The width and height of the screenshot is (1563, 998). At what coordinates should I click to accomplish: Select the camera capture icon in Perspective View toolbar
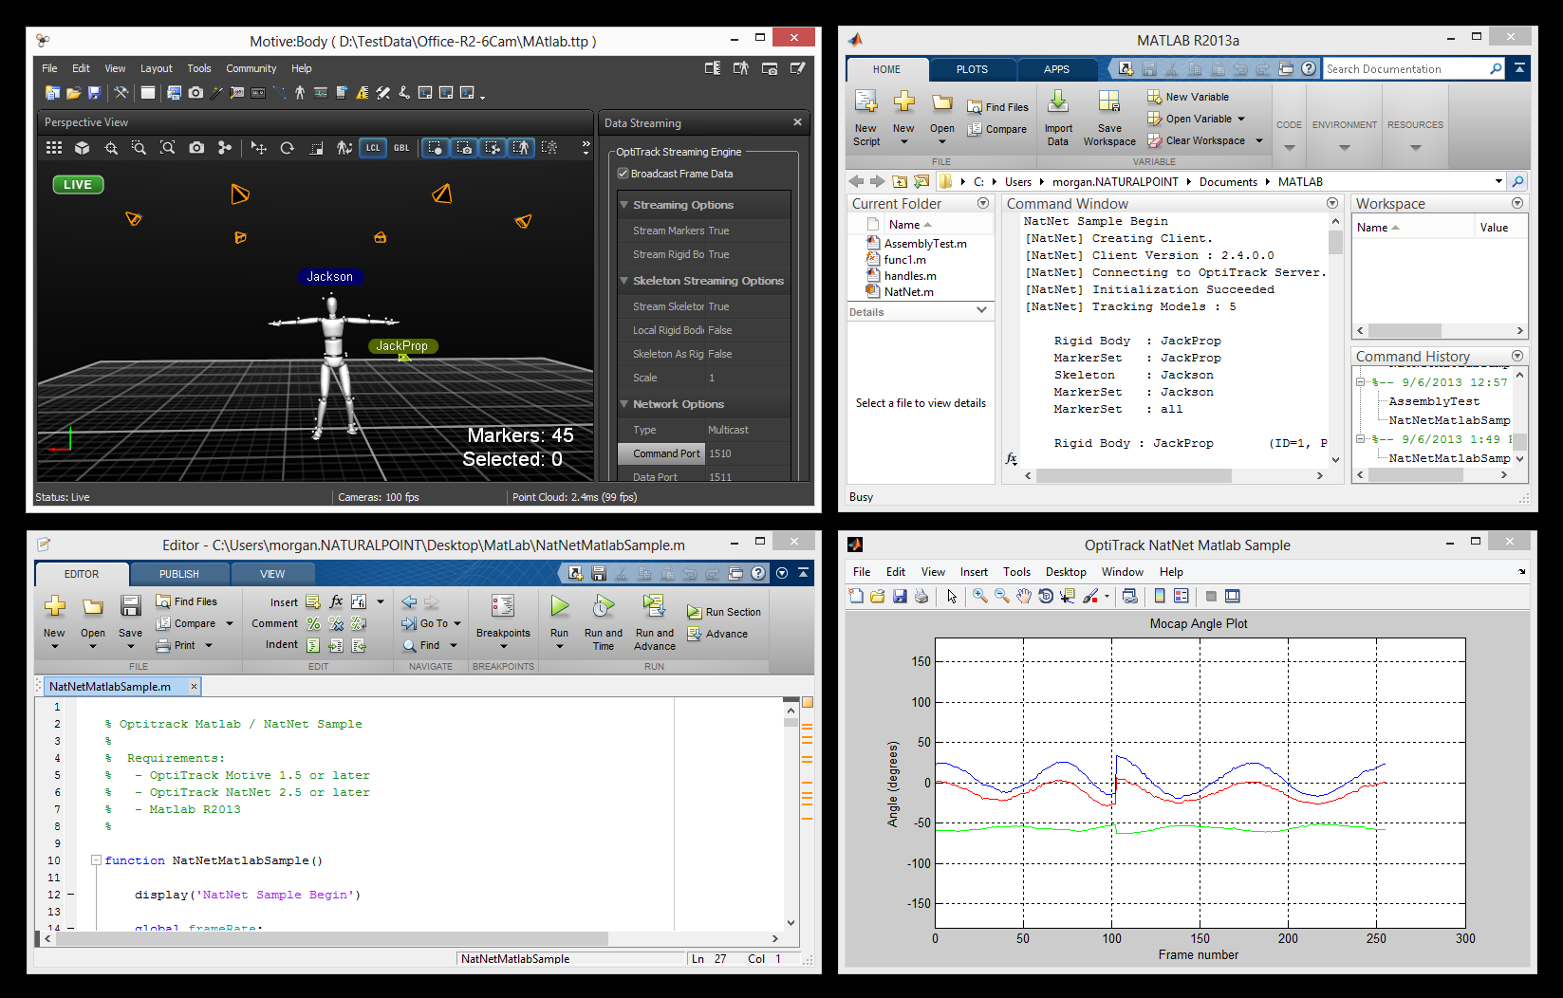195,148
